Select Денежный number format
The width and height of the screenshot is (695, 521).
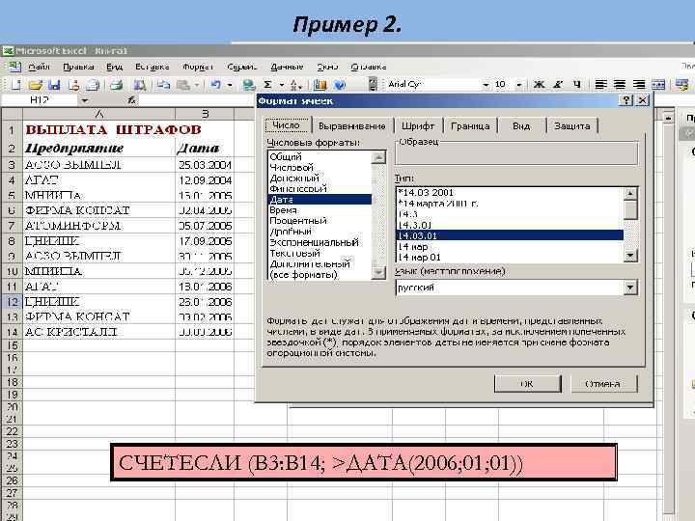[320, 178]
